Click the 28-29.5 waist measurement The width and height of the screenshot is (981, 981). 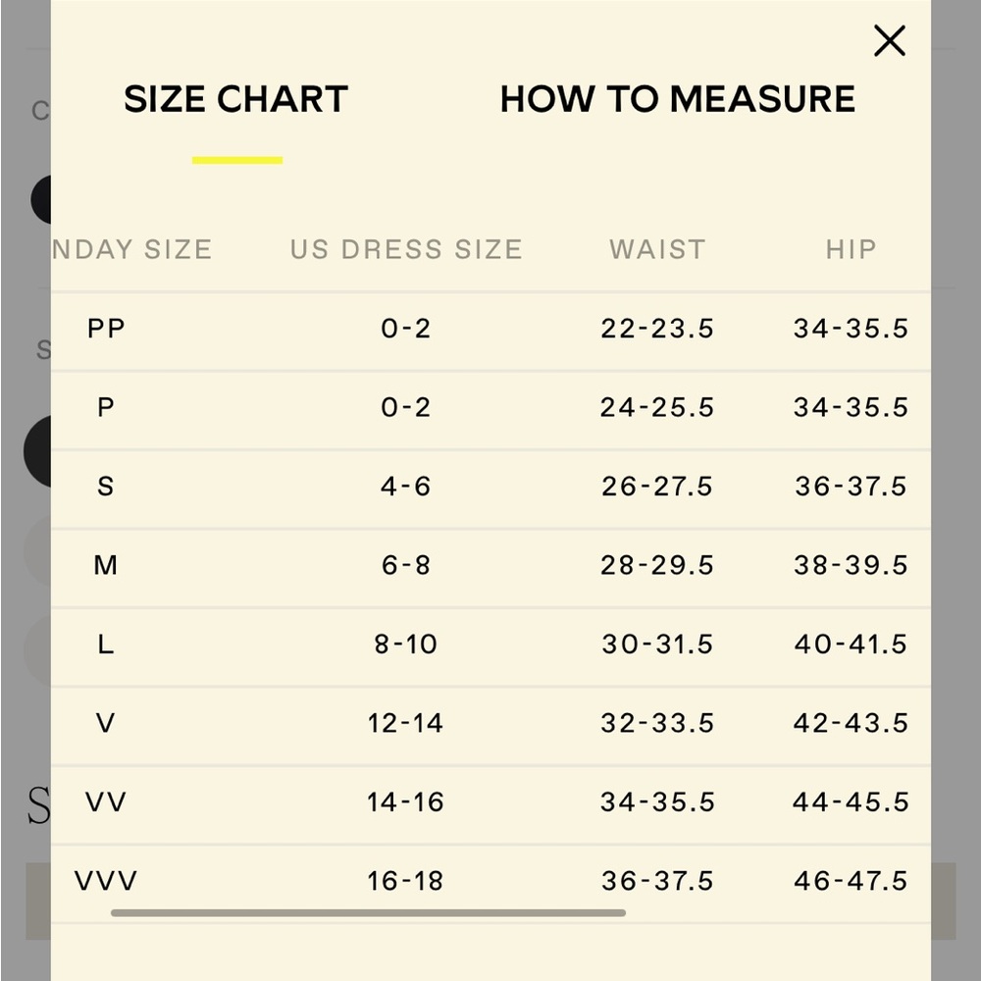tap(657, 565)
